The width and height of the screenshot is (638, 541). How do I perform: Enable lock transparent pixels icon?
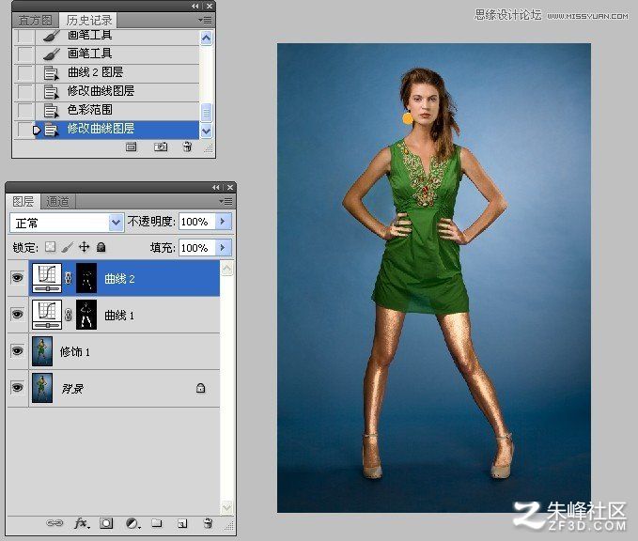tap(50, 247)
